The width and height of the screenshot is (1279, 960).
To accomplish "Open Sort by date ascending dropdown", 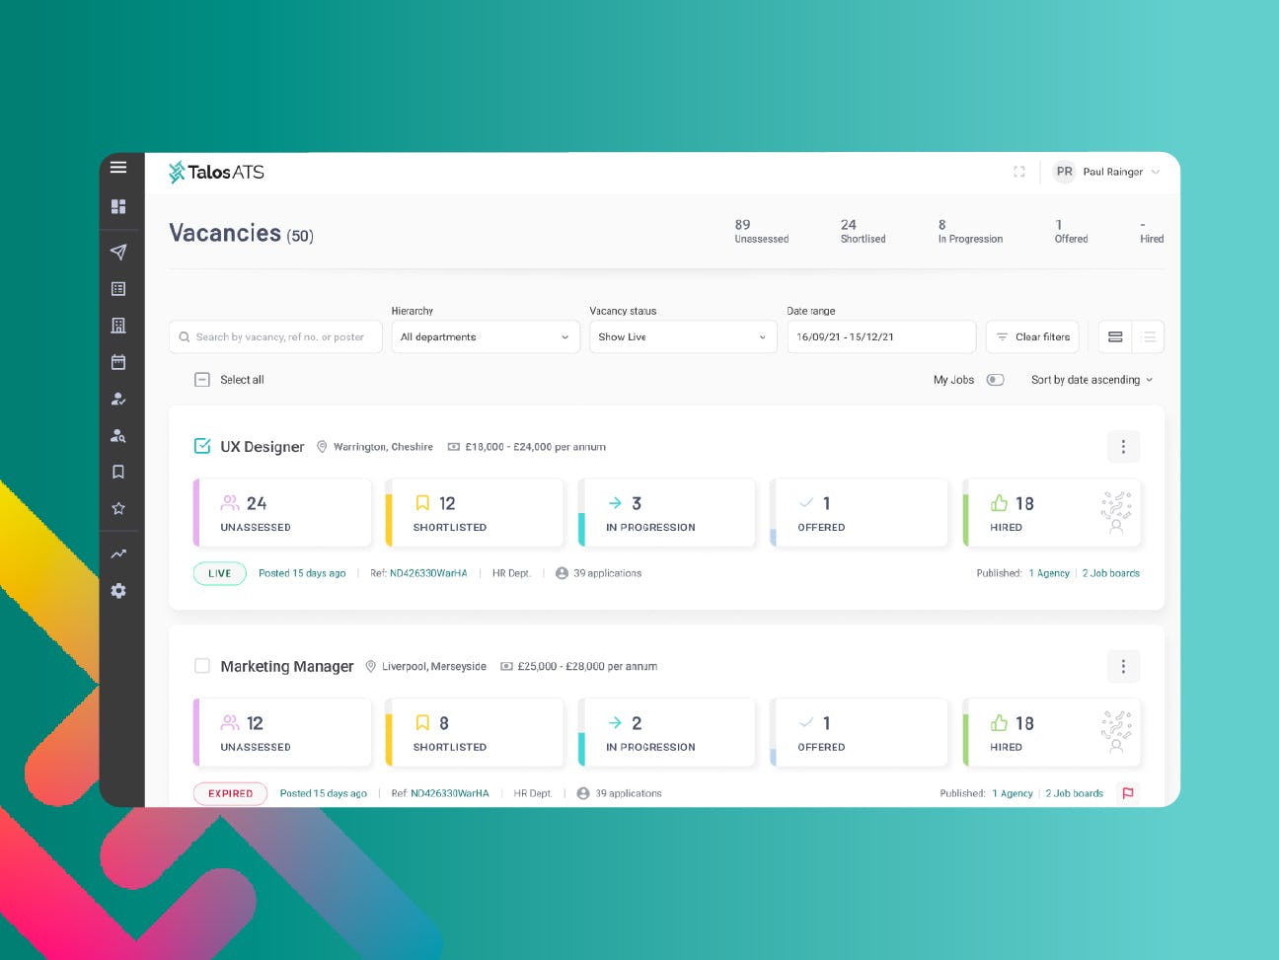I will click(x=1091, y=380).
